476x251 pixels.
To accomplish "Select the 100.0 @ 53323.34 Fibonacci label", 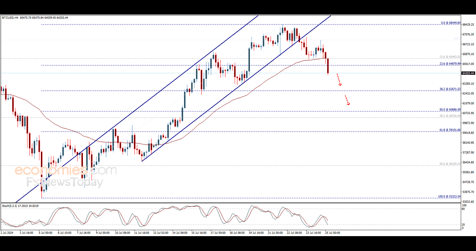I will pos(450,196).
